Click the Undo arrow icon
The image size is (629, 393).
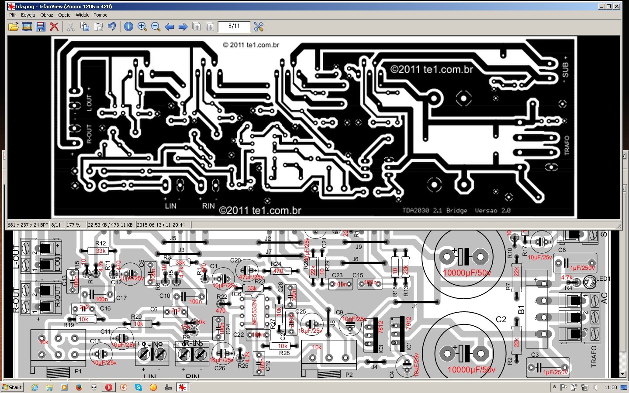click(x=112, y=27)
